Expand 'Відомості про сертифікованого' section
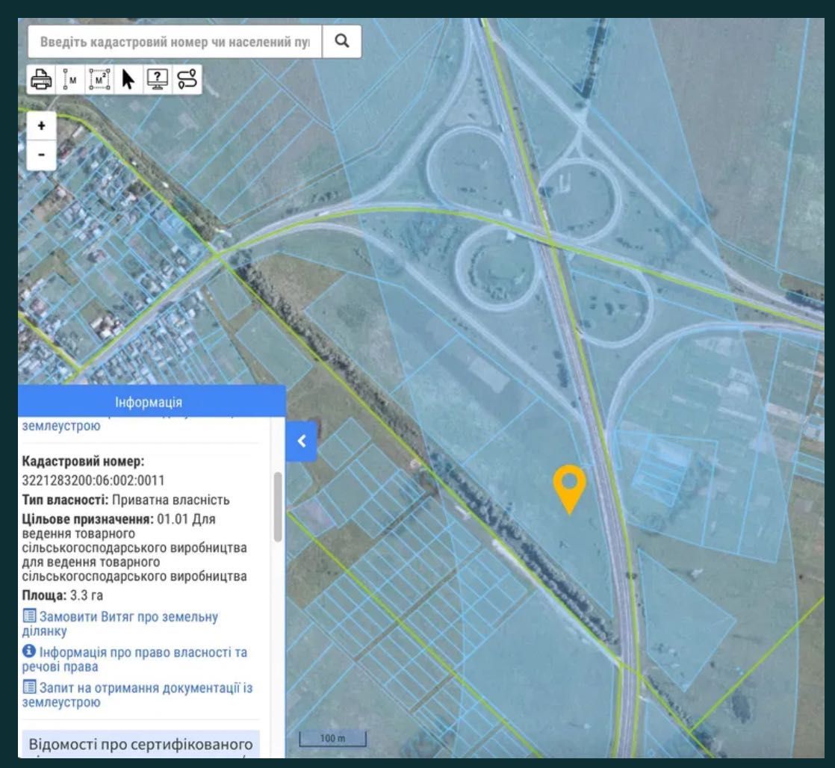 click(x=140, y=744)
